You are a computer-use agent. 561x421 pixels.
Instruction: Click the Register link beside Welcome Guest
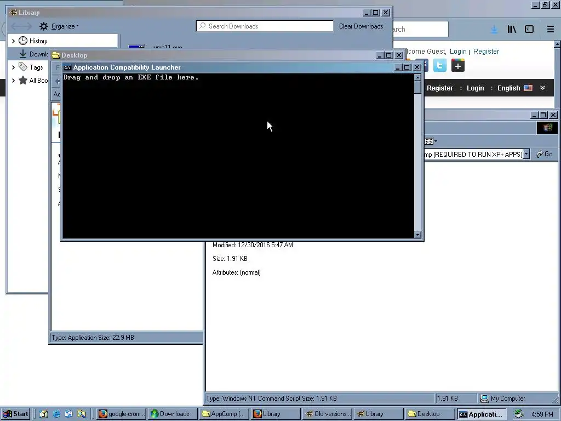tap(486, 51)
